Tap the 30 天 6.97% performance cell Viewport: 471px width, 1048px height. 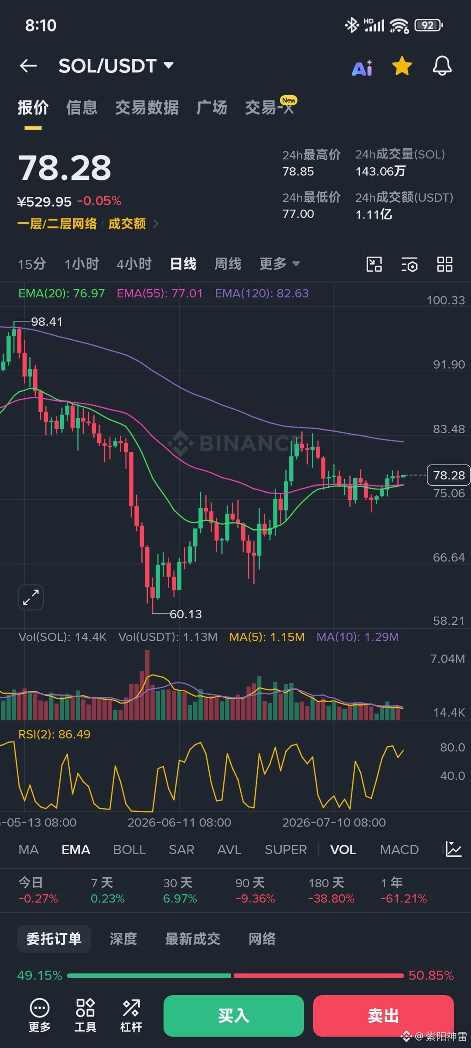[180, 890]
